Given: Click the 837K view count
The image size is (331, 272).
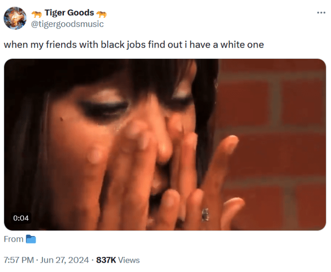Looking at the screenshot, I should tap(106, 260).
